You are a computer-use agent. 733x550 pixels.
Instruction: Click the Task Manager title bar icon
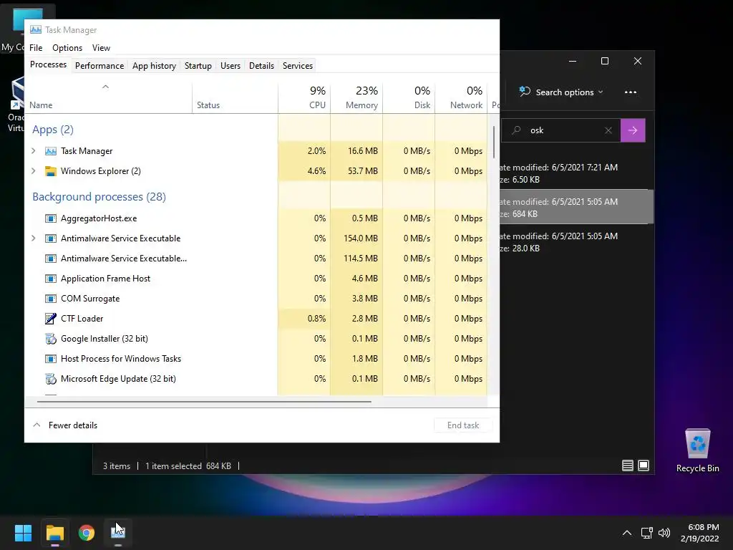click(x=36, y=29)
